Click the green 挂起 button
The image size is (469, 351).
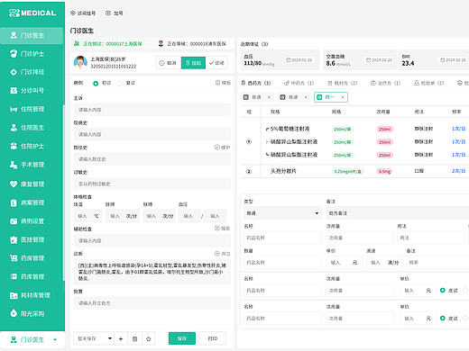click(x=193, y=63)
